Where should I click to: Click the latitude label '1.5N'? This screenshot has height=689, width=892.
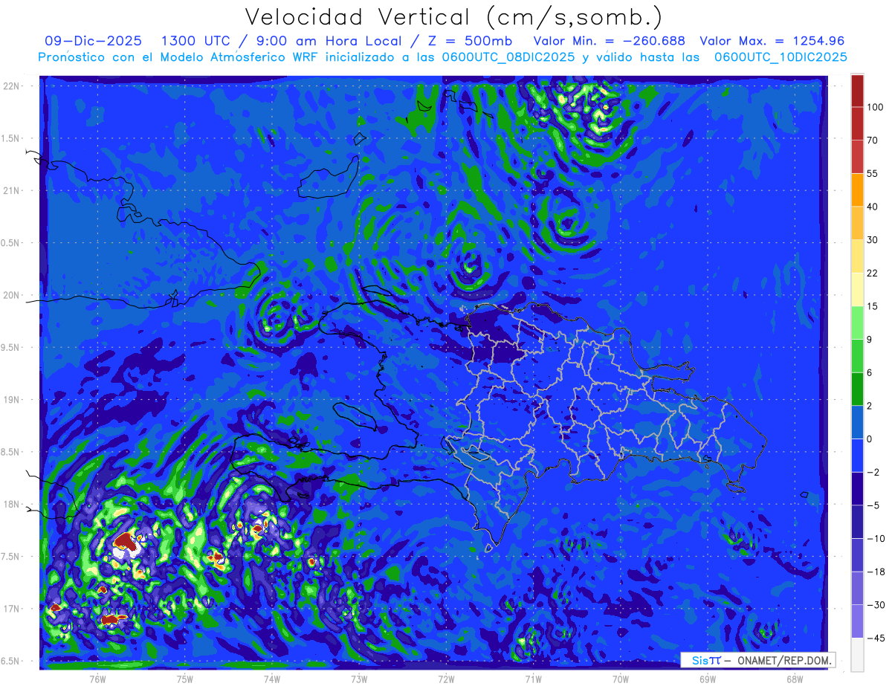[11, 138]
